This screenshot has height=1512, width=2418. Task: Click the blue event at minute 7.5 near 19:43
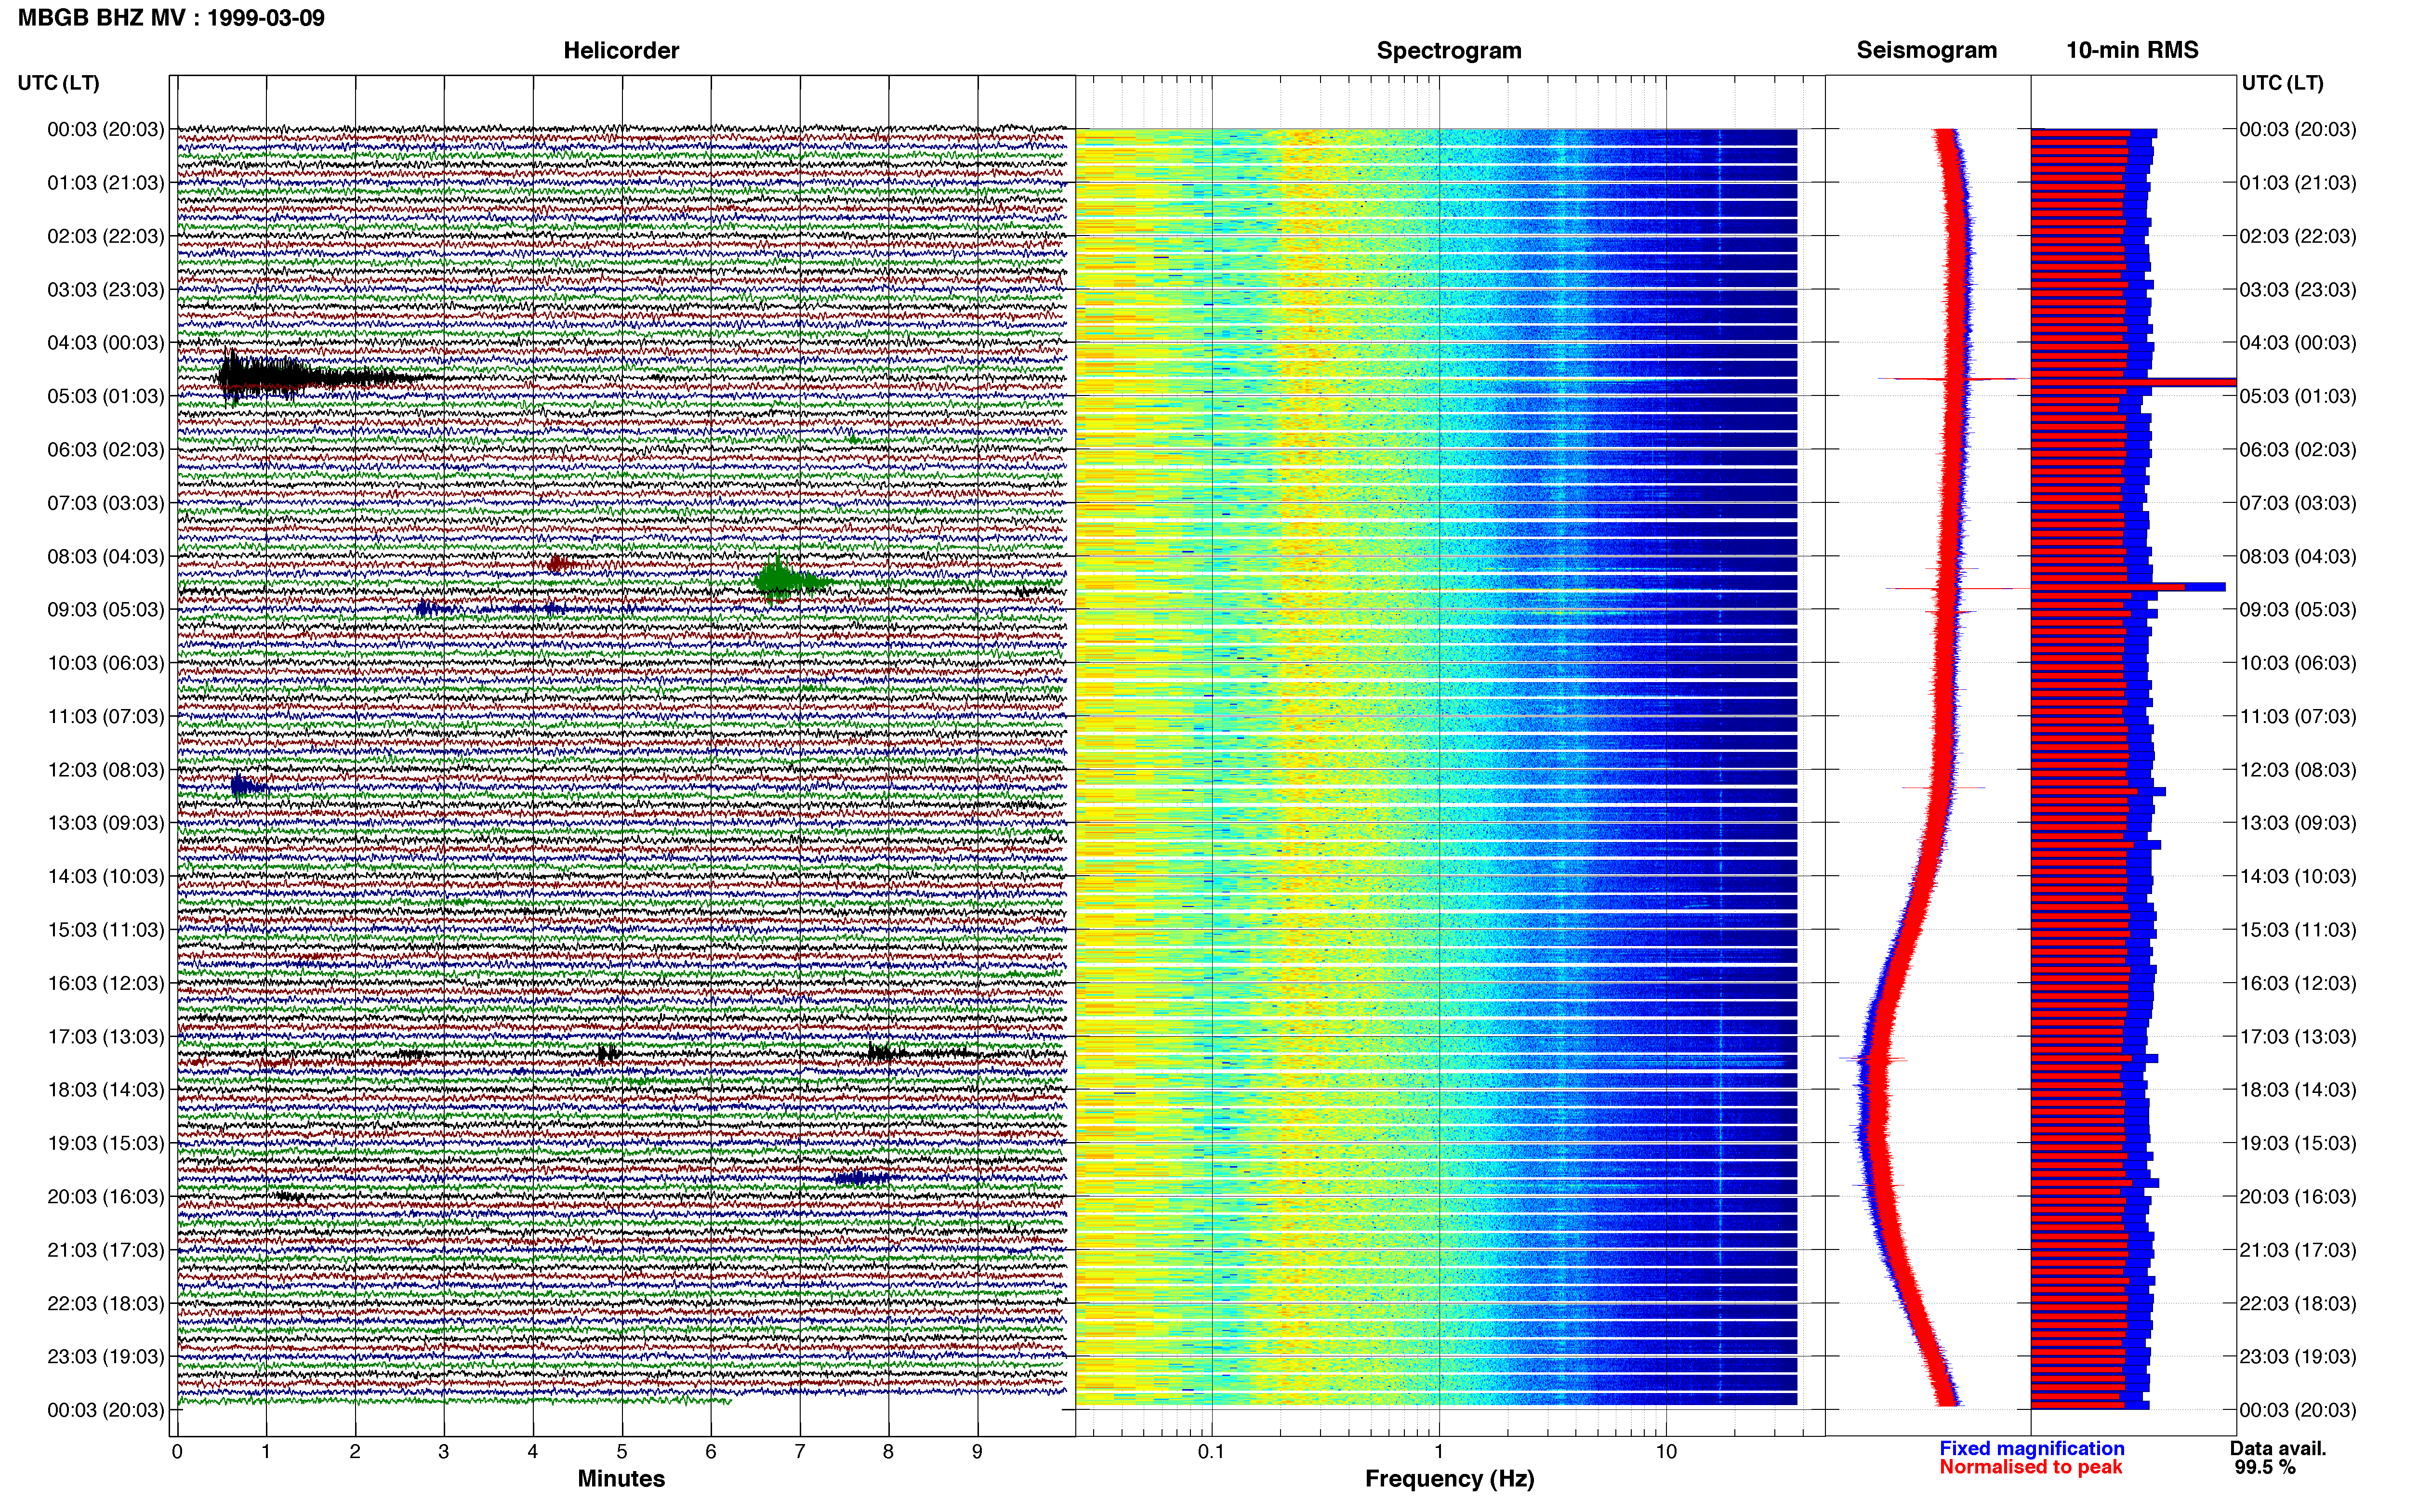tap(861, 1178)
